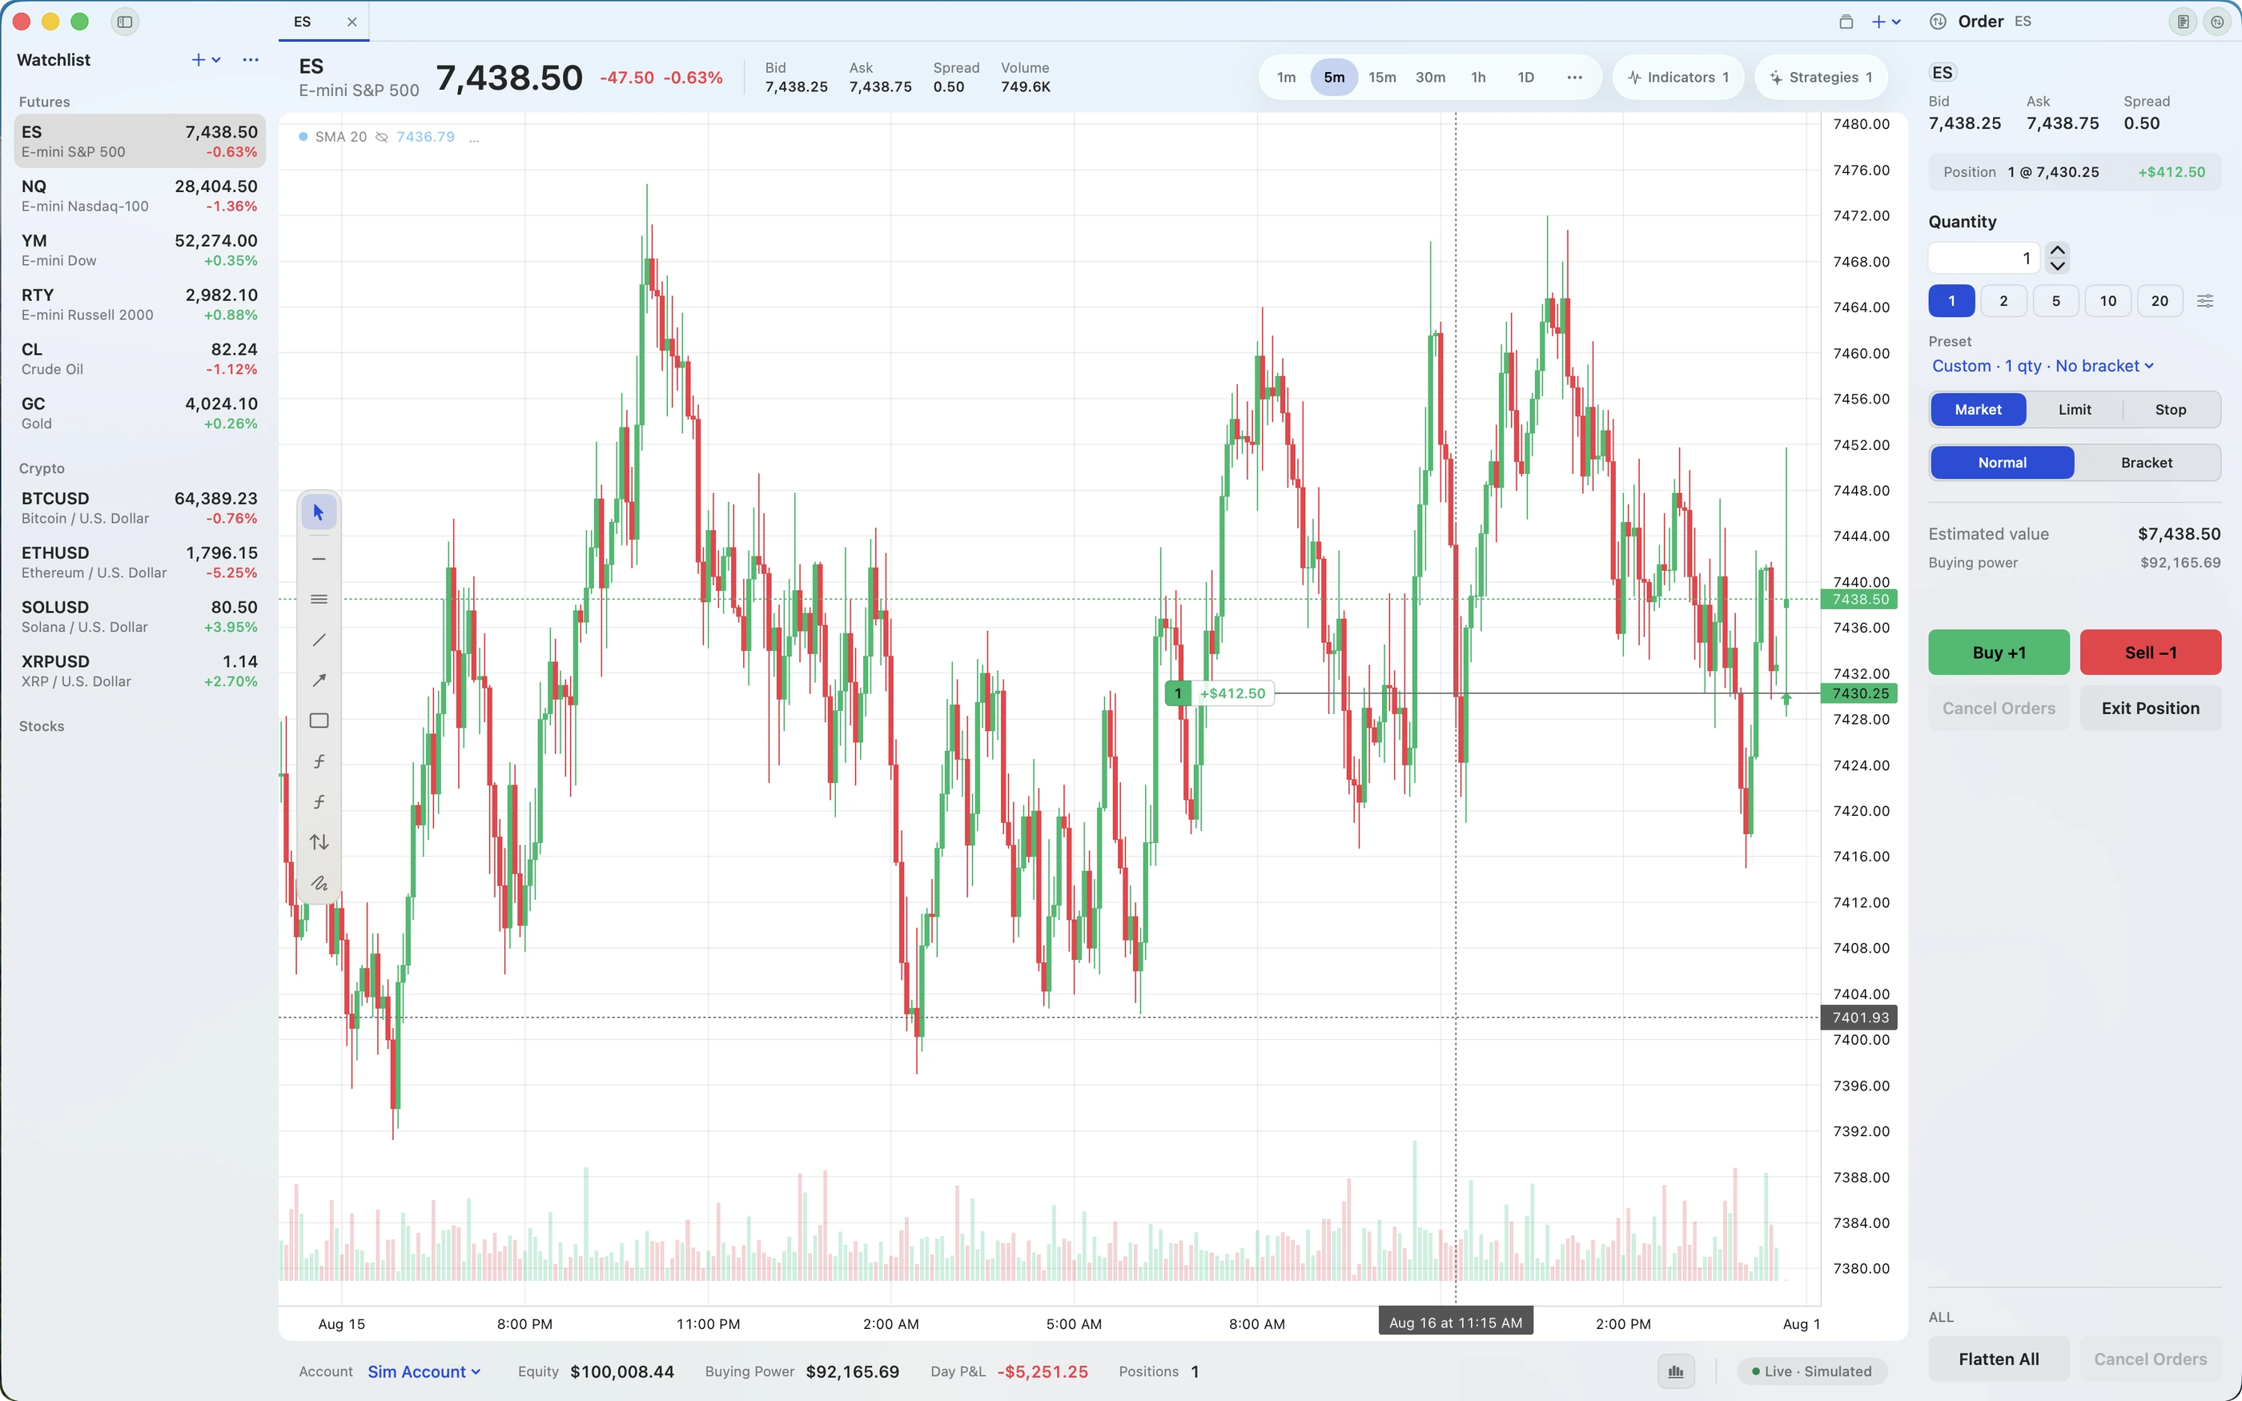
Task: Open the Sim Account selector
Action: pos(424,1371)
